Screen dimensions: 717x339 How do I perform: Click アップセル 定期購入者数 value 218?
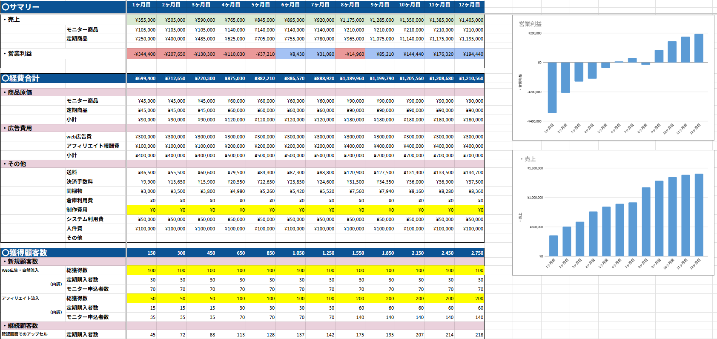[469, 335]
